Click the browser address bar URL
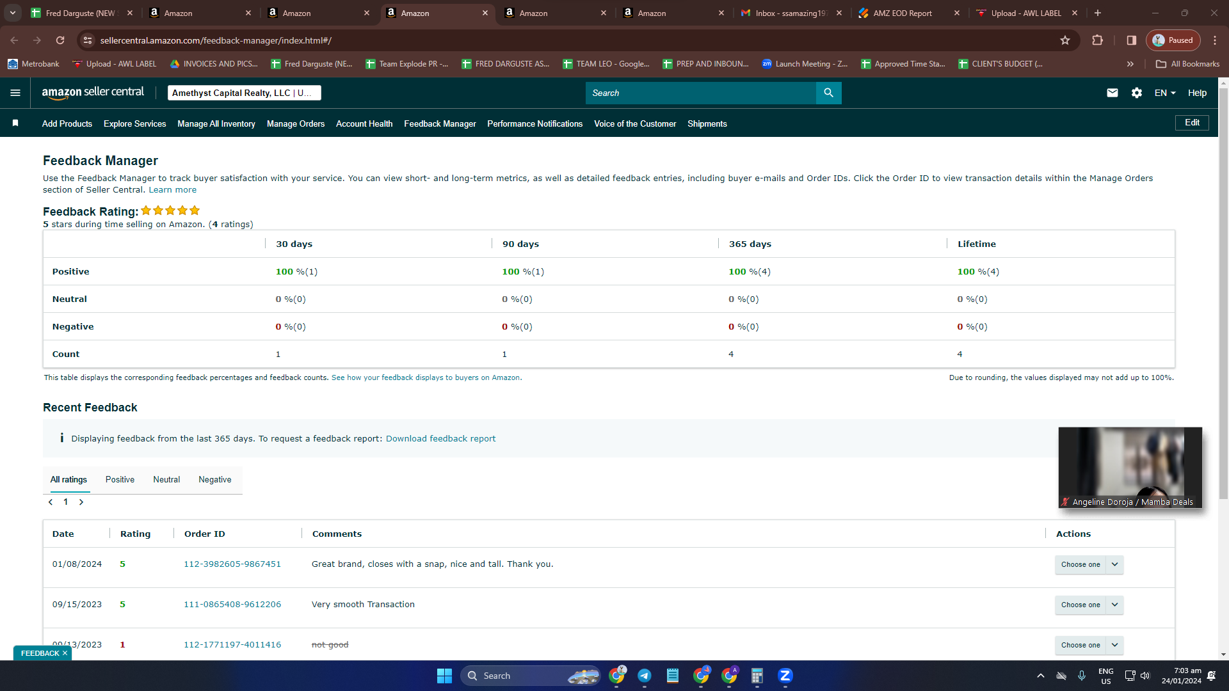This screenshot has height=691, width=1229. [x=216, y=40]
